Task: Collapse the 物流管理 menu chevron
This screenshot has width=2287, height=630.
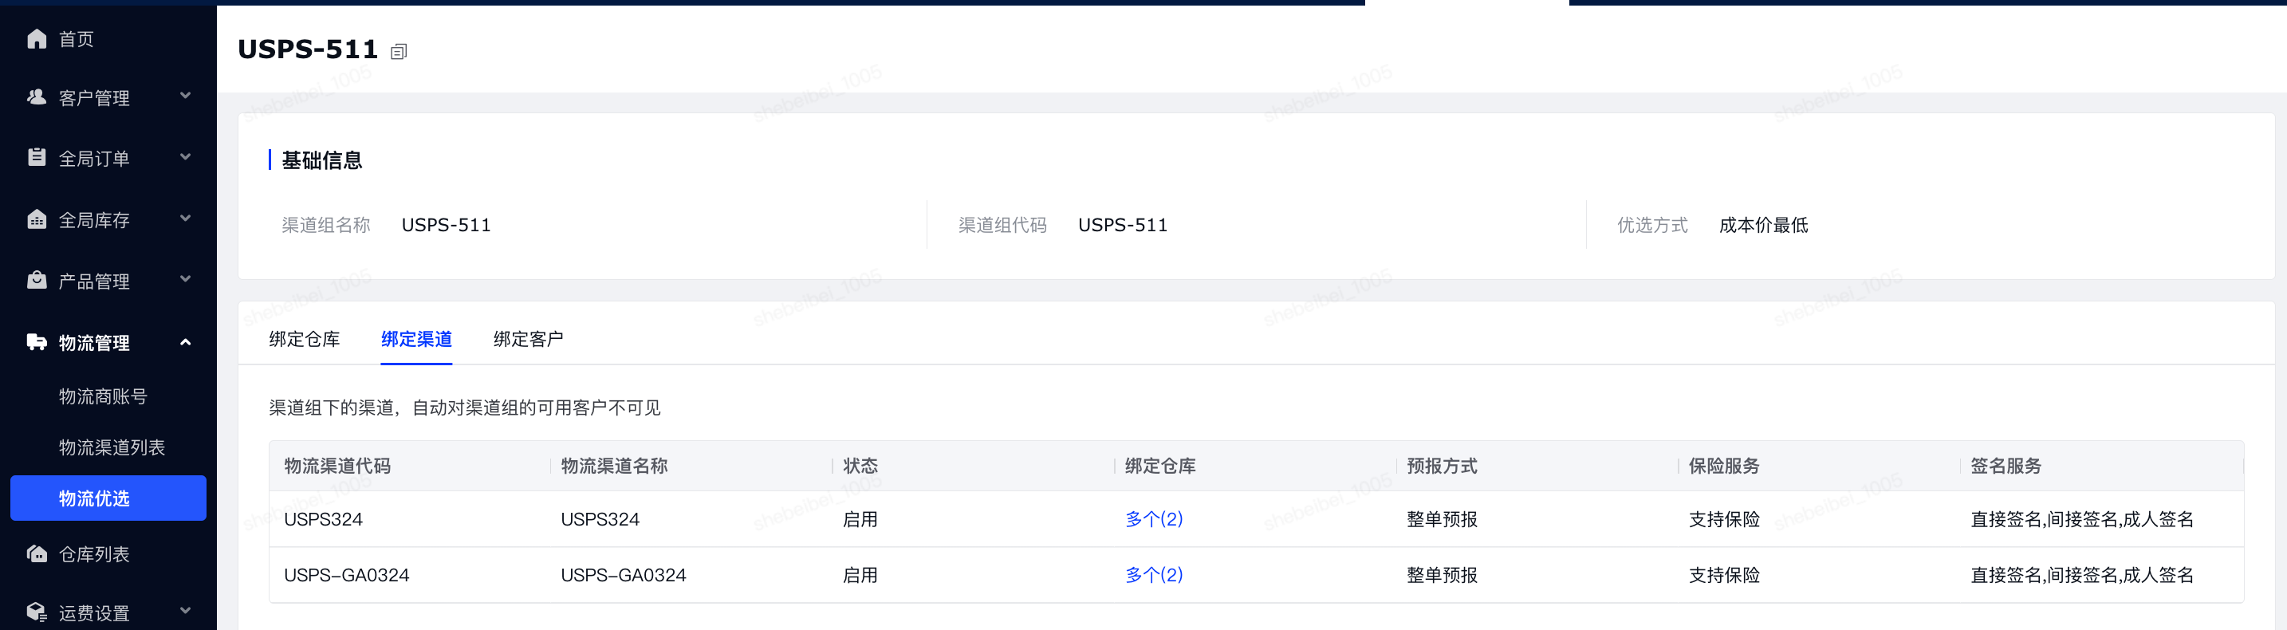Action: [x=186, y=341]
